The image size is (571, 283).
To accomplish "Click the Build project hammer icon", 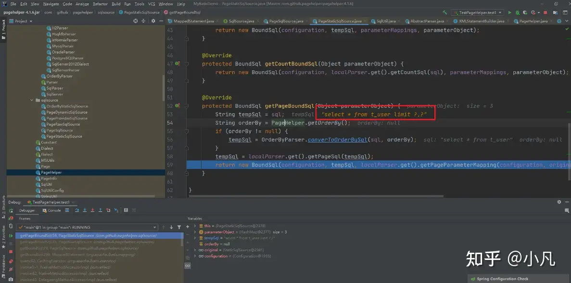I will pos(444,13).
